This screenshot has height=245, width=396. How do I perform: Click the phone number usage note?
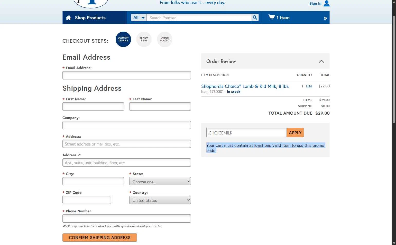coord(112,226)
